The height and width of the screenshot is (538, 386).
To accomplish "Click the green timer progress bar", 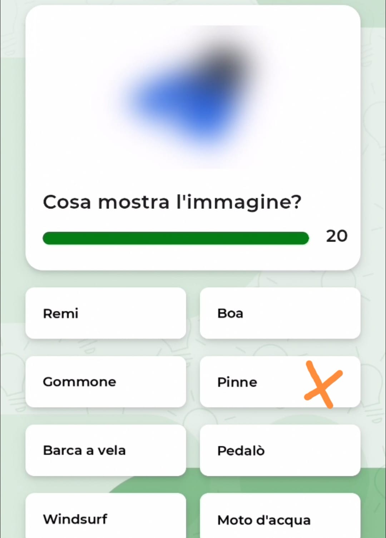I will pos(175,238).
